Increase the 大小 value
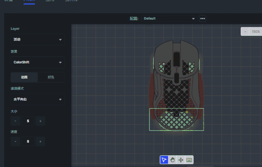Screen dimensions: 262x167 (x=40, y=121)
